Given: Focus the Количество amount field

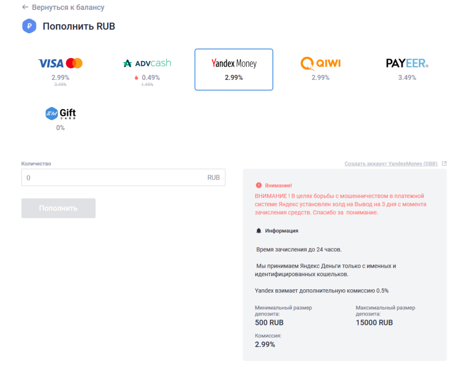Looking at the screenshot, I should [113, 178].
